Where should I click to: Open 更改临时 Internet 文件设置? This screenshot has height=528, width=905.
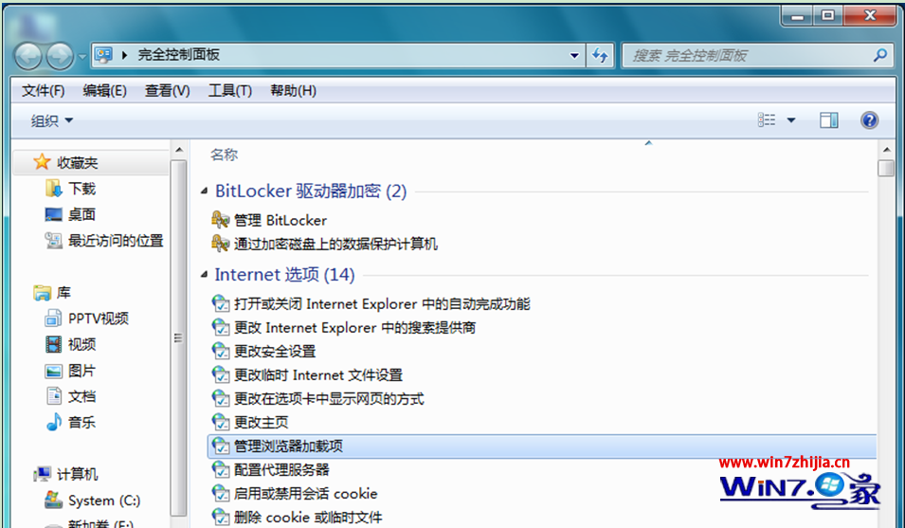click(x=318, y=375)
